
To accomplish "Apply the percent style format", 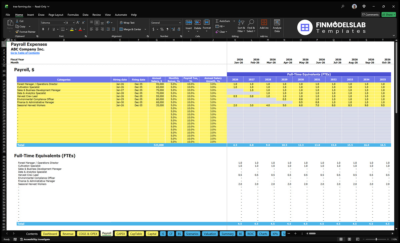I will coord(162,29).
